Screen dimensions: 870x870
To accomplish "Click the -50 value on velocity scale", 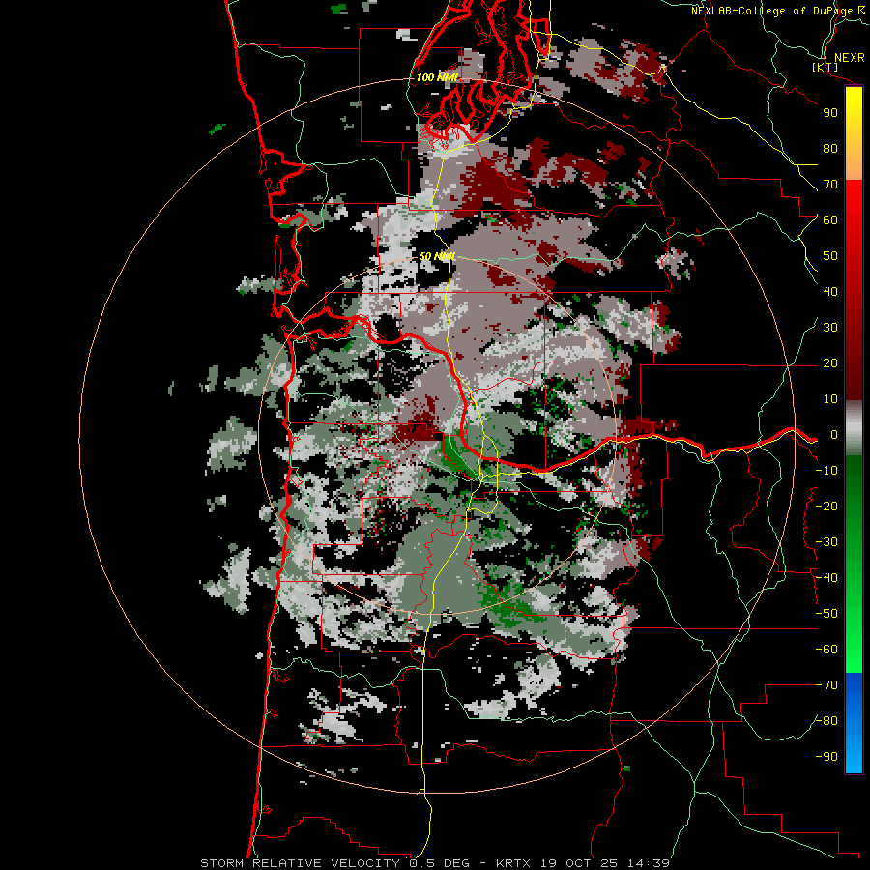I will [826, 614].
